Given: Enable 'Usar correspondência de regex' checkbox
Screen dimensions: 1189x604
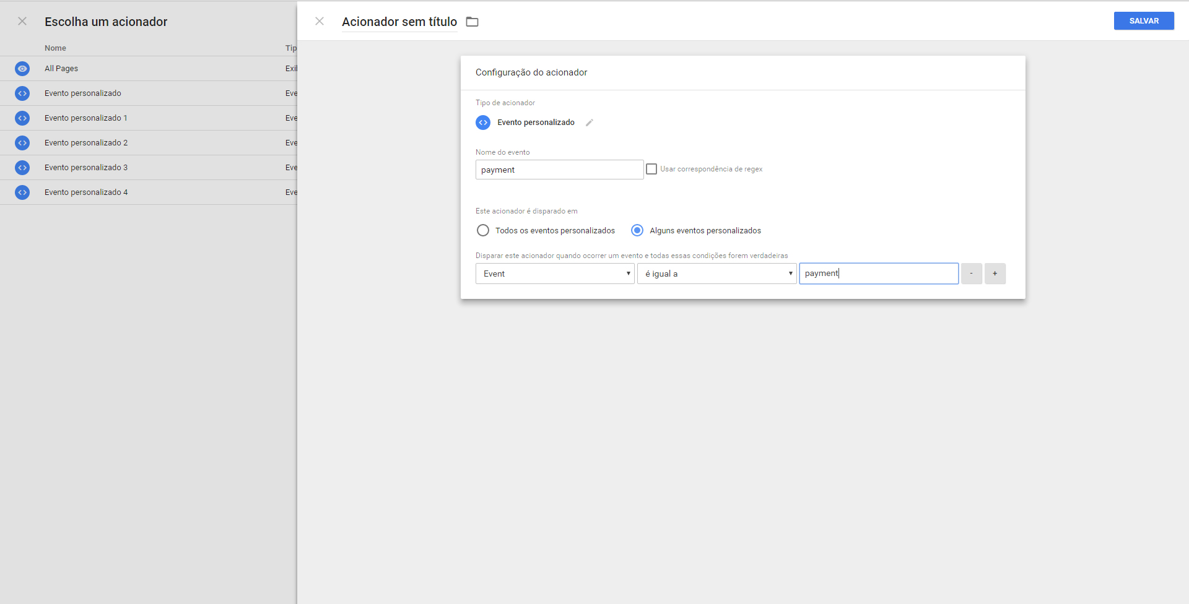Looking at the screenshot, I should tap(651, 168).
